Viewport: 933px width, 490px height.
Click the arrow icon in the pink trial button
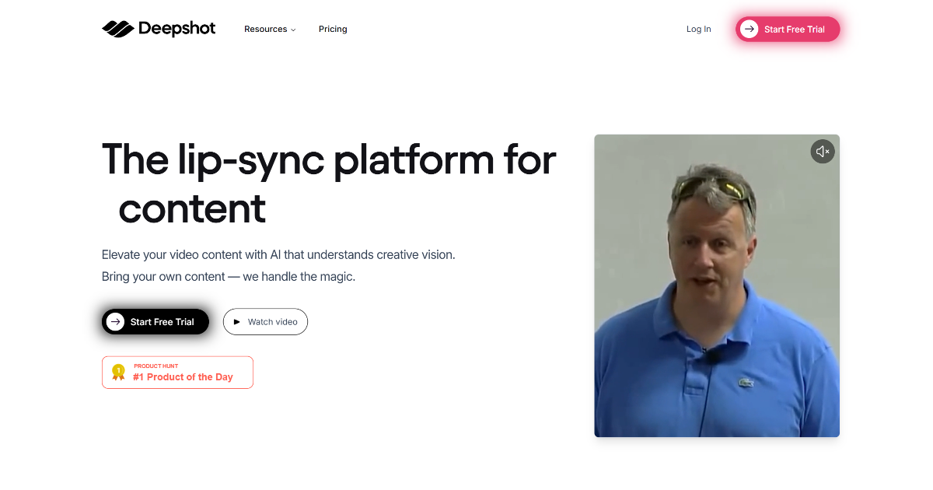click(750, 30)
